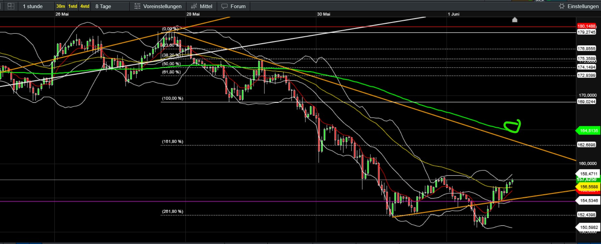Click the 150,5982 price tag

click(x=588, y=227)
